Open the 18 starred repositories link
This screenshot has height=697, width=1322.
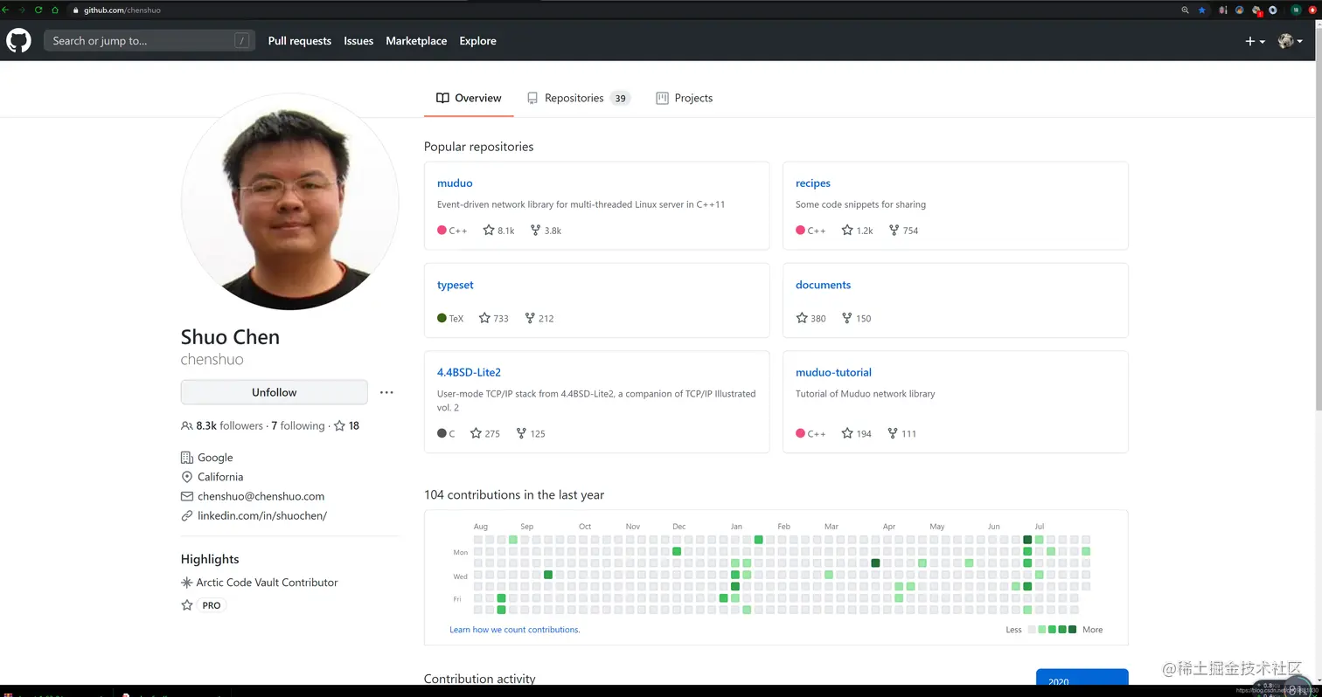tap(346, 426)
